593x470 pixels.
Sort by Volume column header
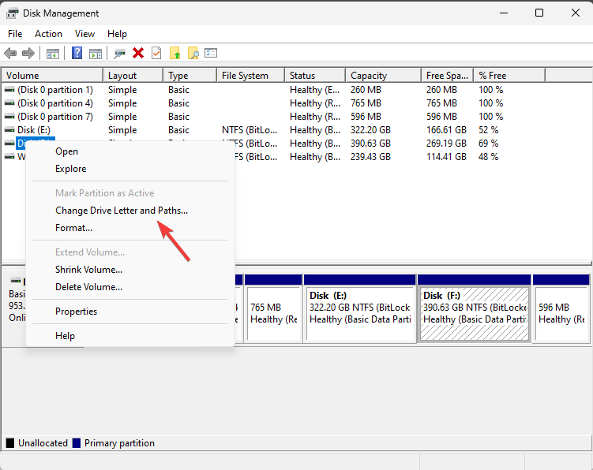point(52,76)
